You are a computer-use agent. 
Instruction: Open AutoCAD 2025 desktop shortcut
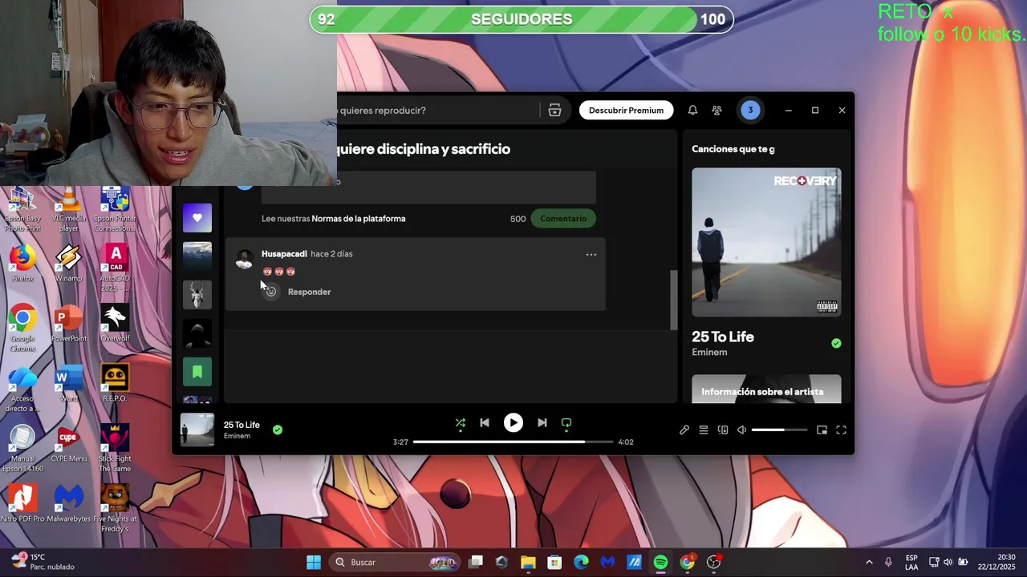coord(115,268)
